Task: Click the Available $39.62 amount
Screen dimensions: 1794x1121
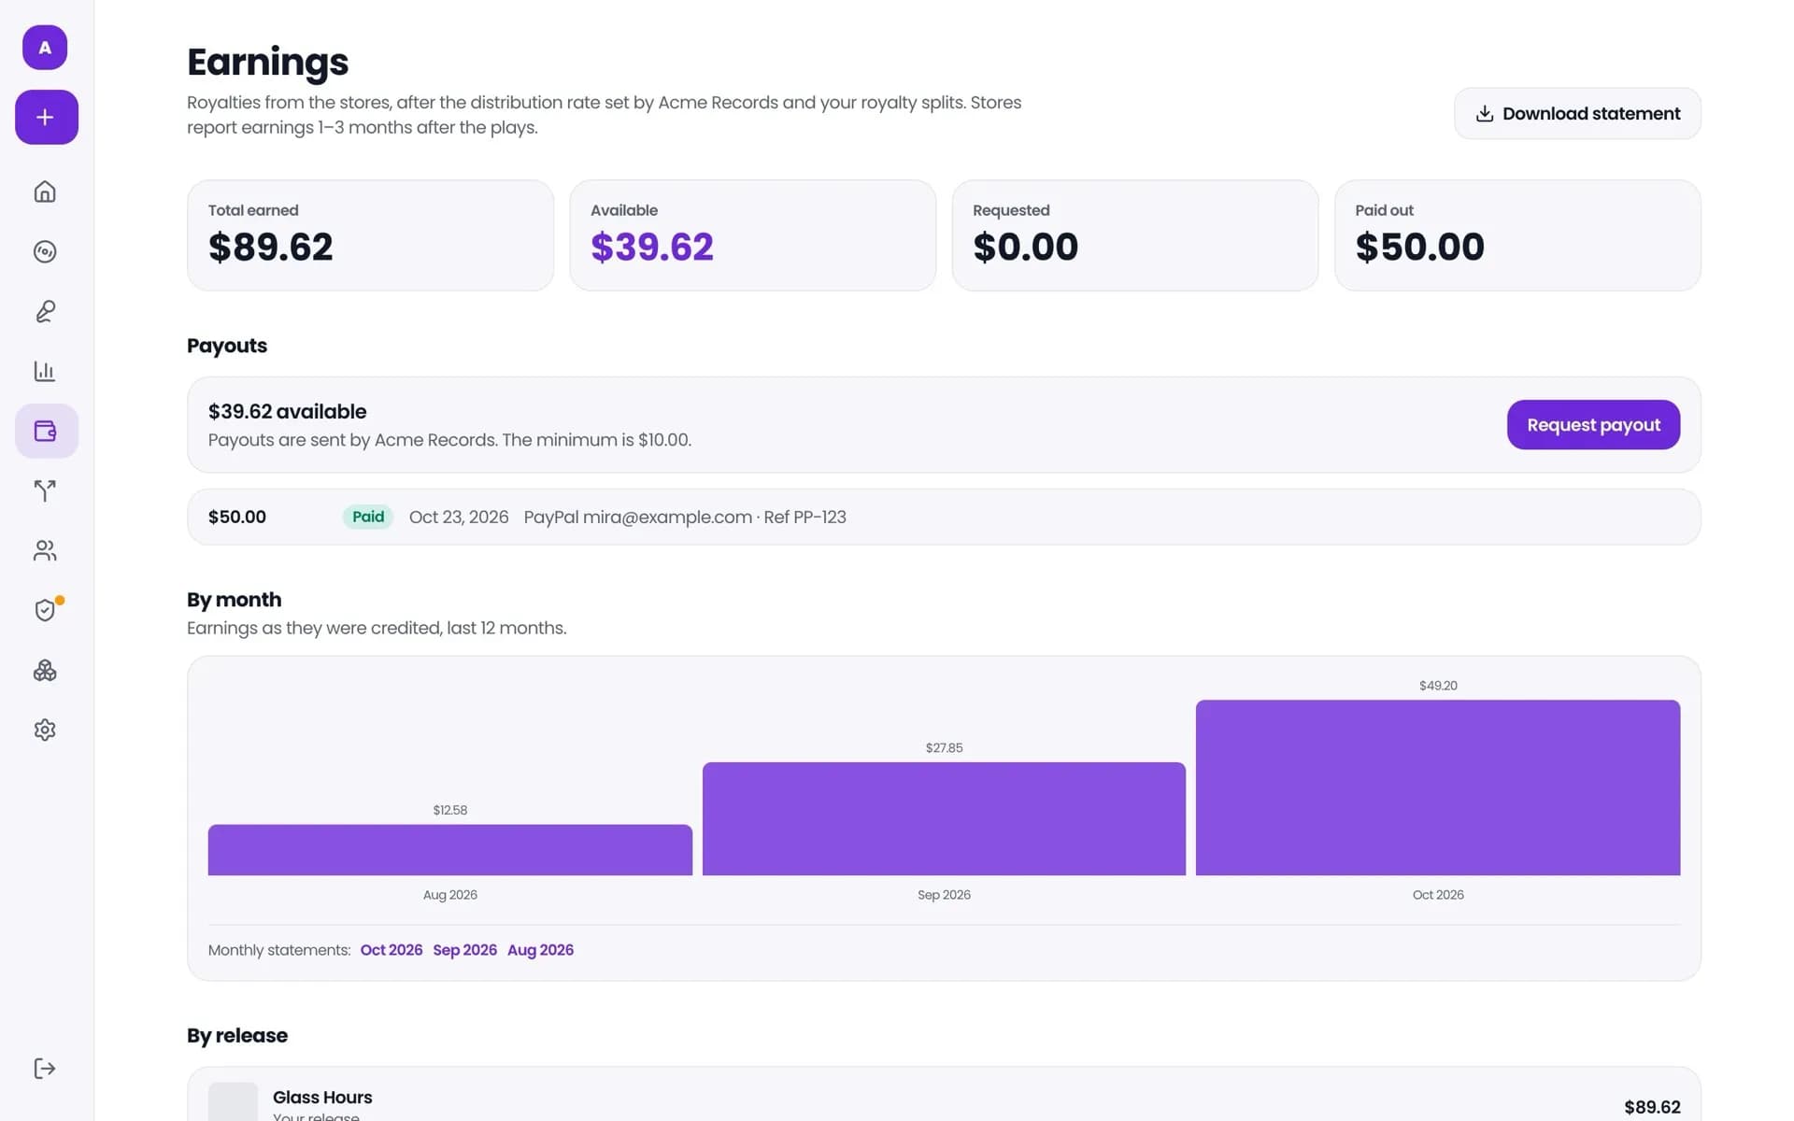Action: click(652, 247)
